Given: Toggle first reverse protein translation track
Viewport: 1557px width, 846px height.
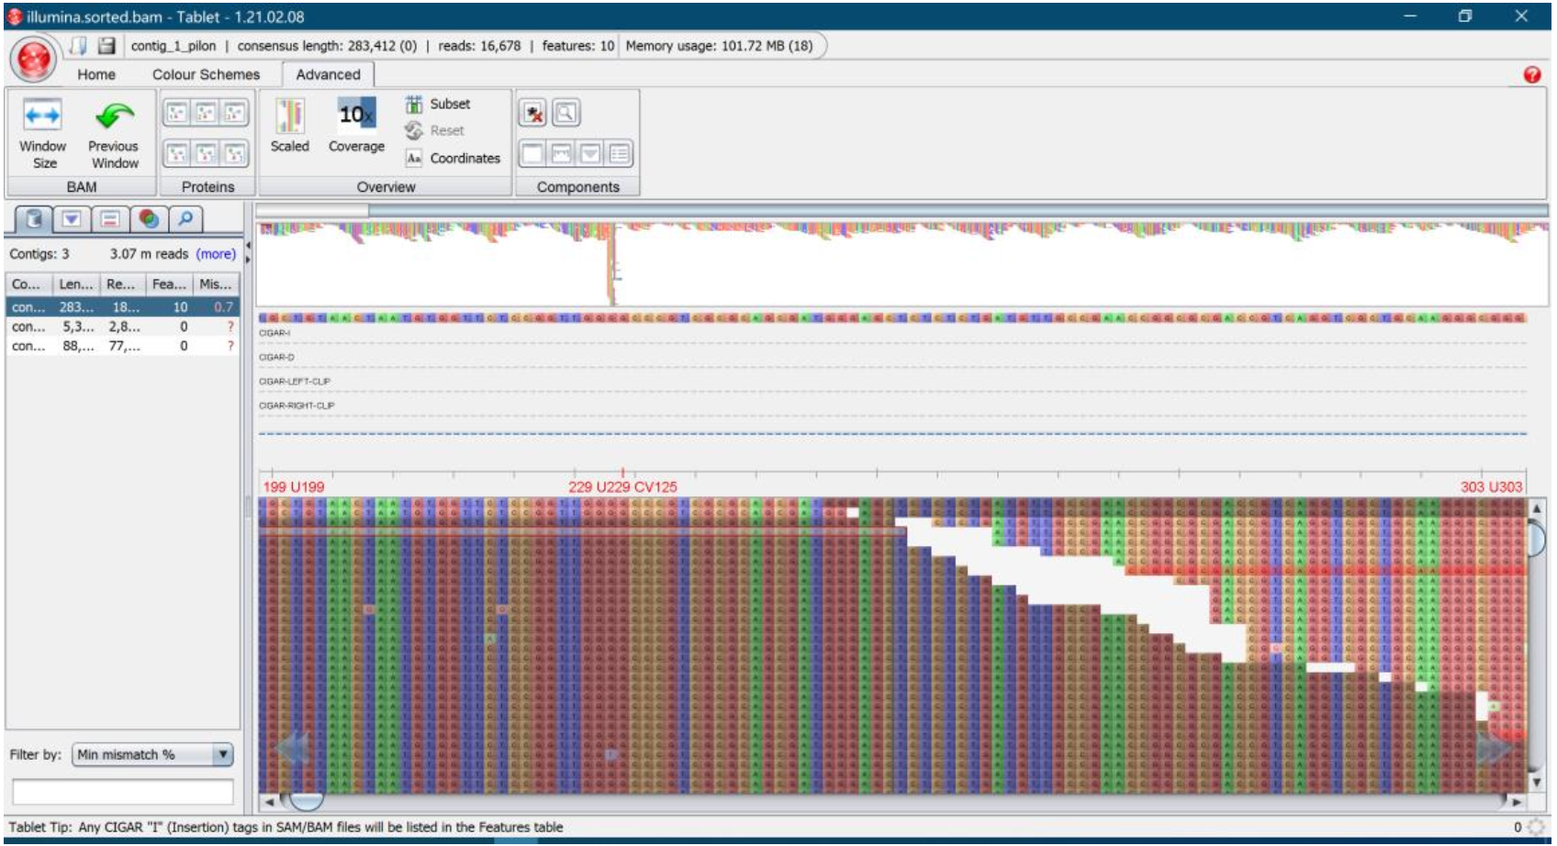Looking at the screenshot, I should 177,153.
